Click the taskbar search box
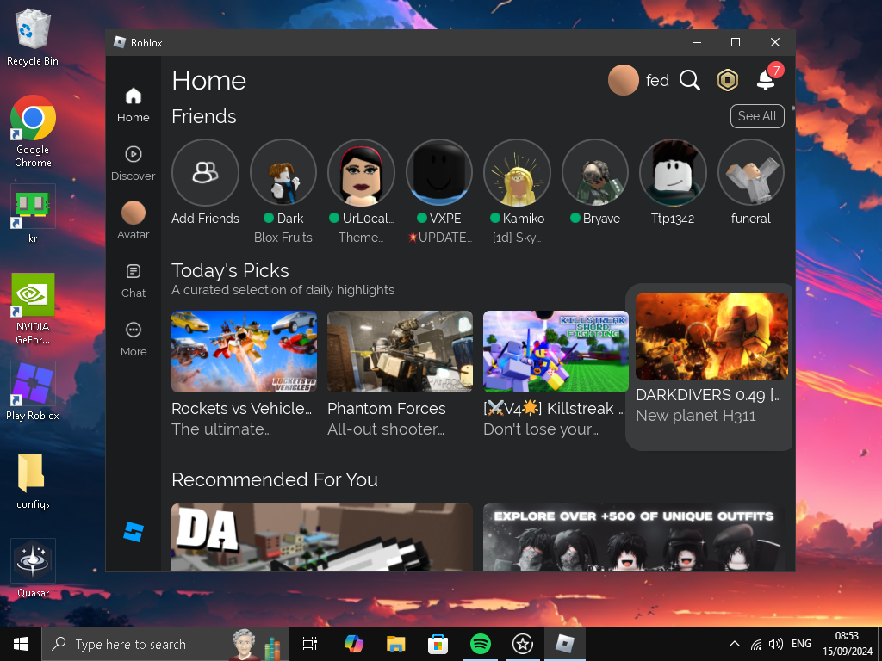 tap(165, 644)
